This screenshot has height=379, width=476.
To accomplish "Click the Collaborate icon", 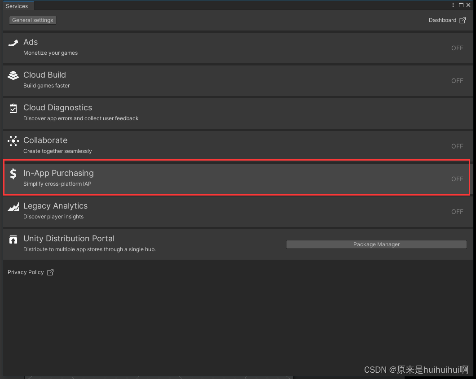I will pos(13,141).
